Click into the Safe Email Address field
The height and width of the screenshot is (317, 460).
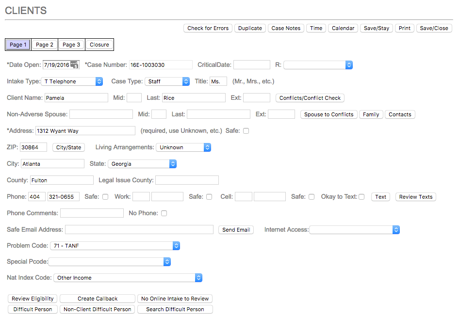[139, 230]
